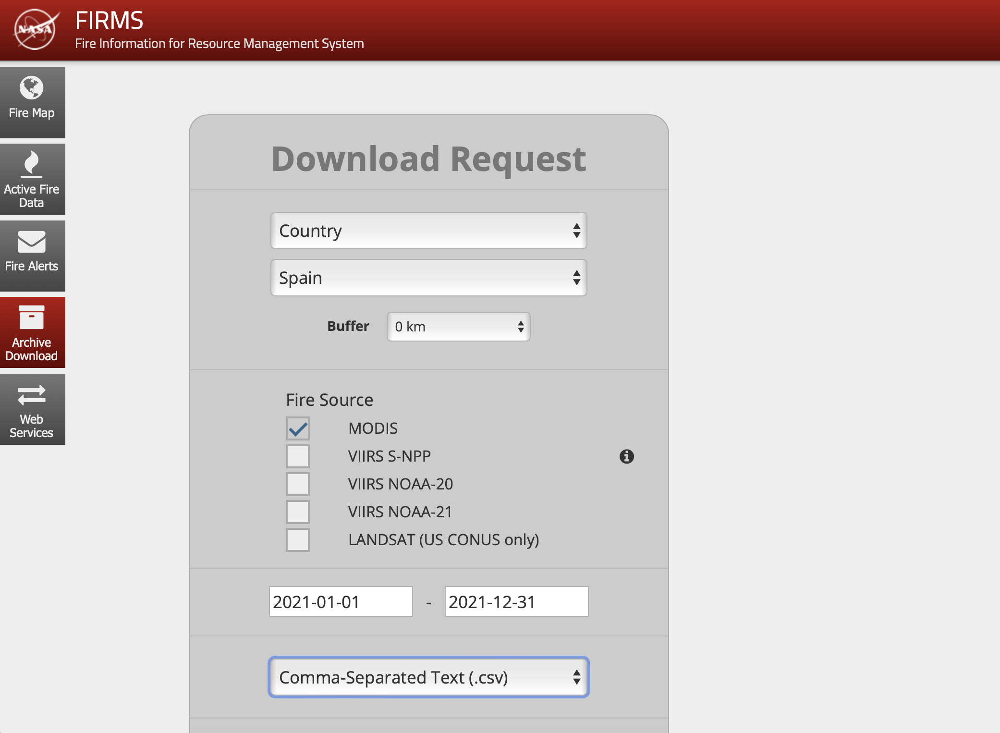Click the Archive Download box icon

(32, 318)
